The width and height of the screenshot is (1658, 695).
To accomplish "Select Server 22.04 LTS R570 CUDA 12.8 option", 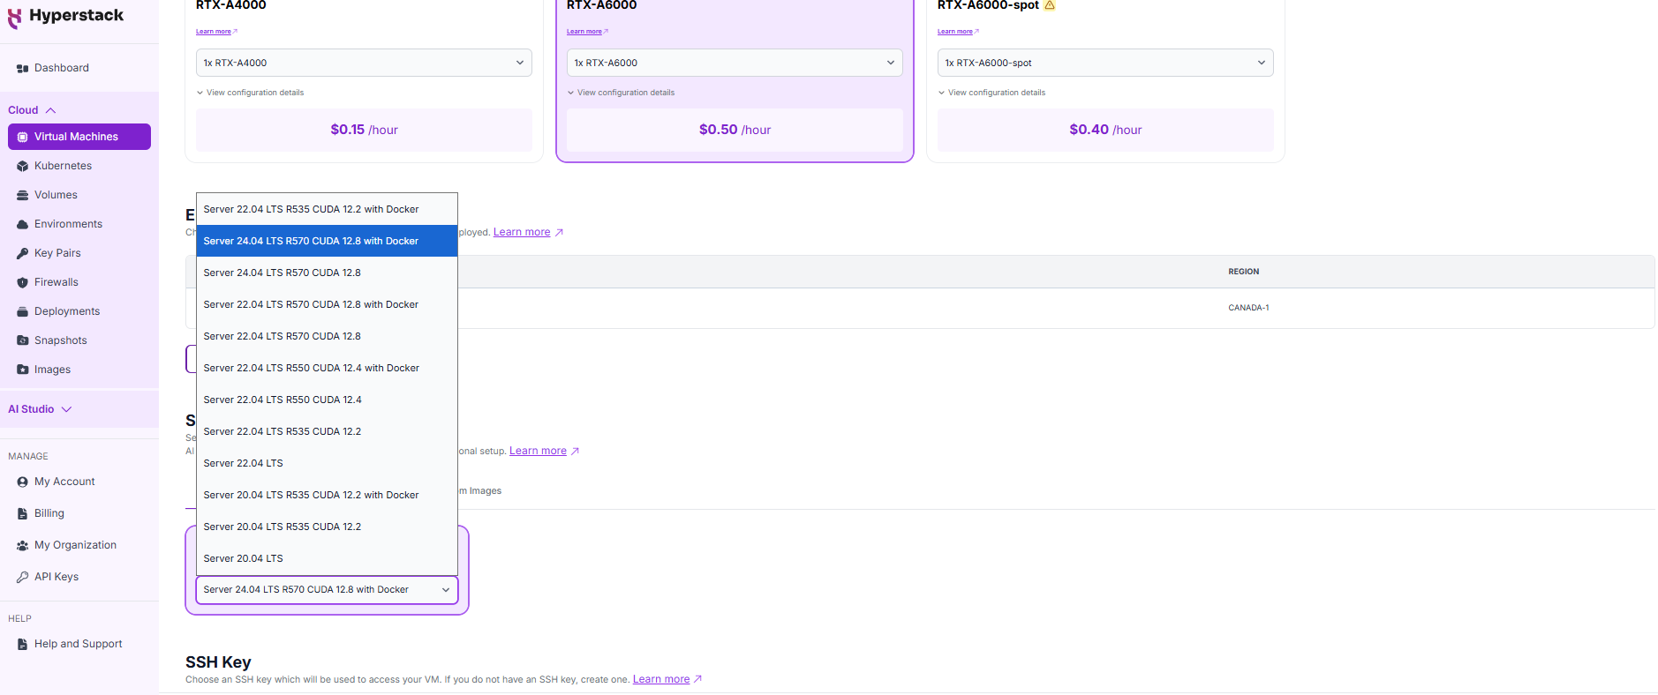I will click(327, 336).
